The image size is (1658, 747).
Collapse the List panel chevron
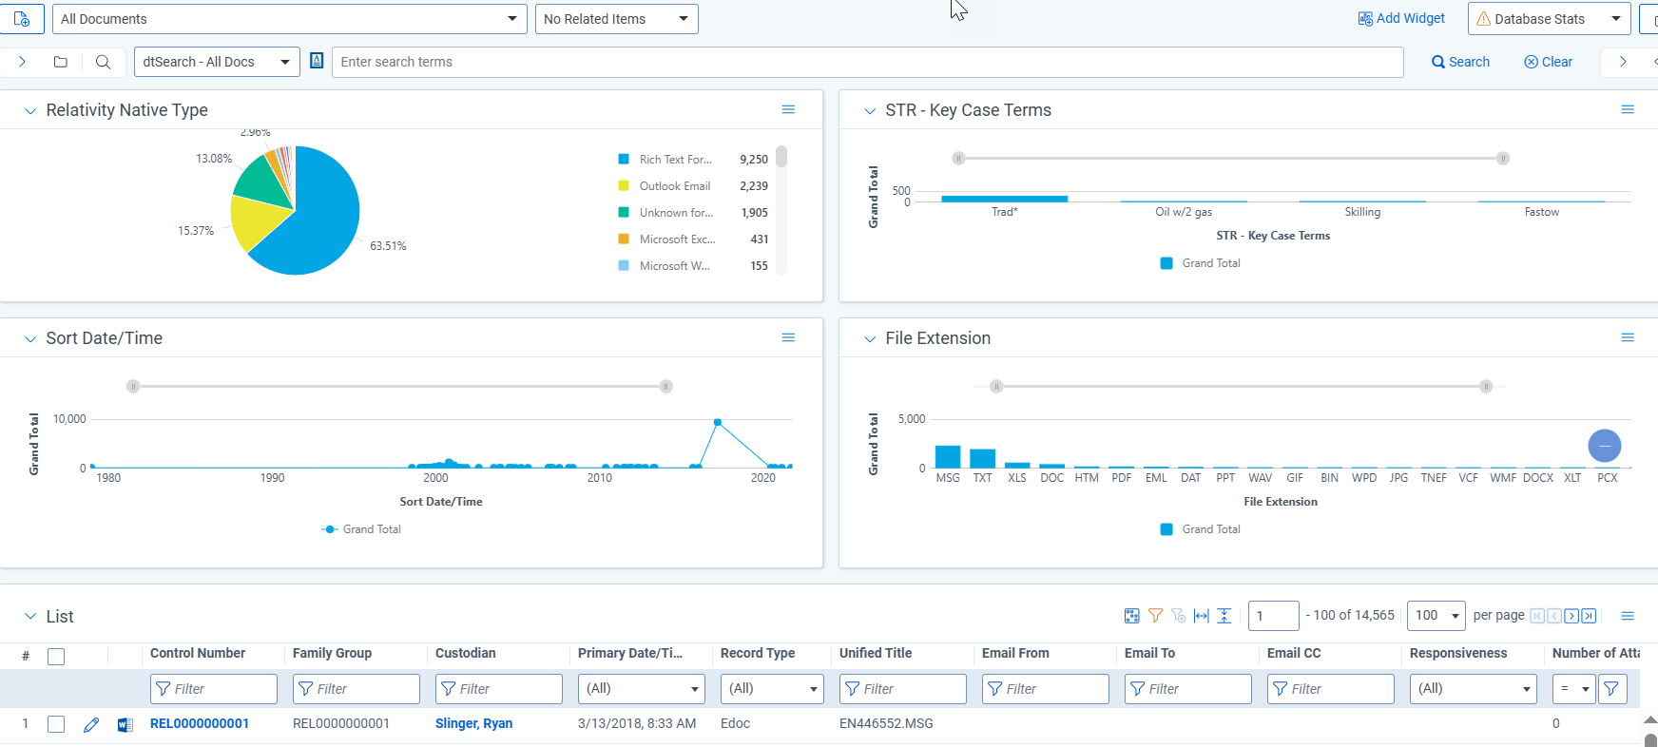30,616
